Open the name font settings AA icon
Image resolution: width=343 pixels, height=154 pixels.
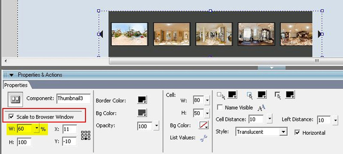(x=262, y=107)
